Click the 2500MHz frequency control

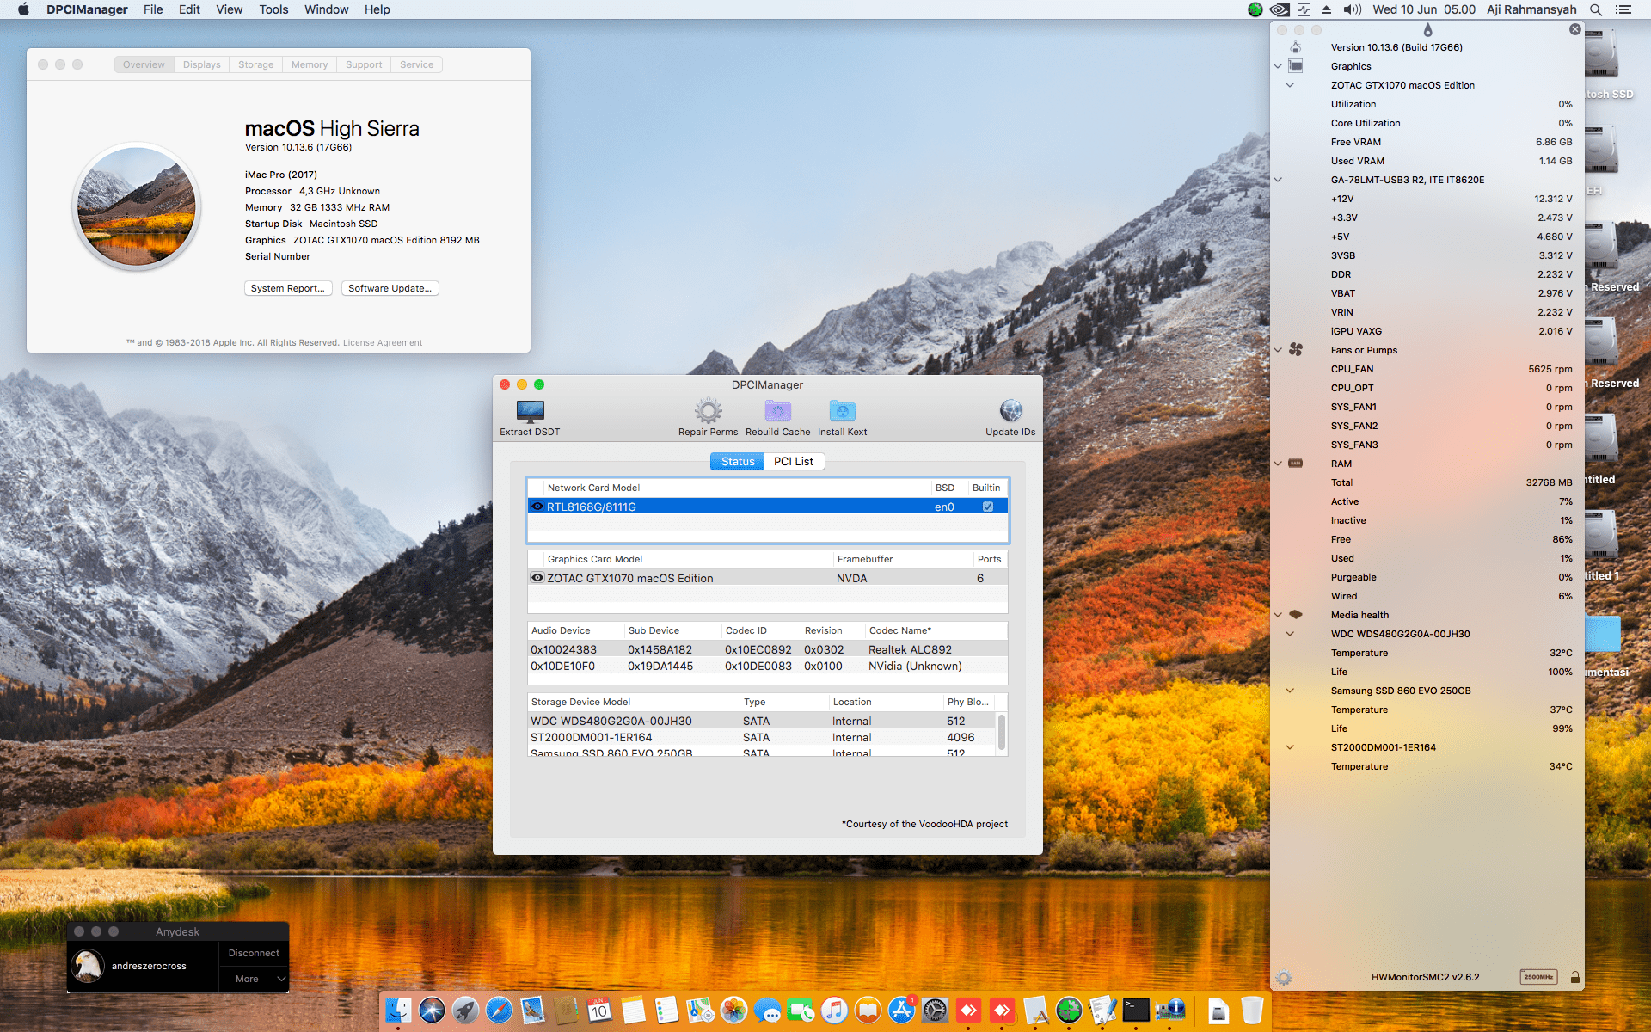1537,977
